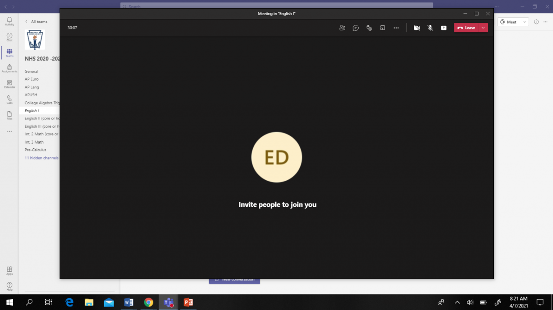The width and height of the screenshot is (553, 310).
Task: Click the ED participant avatar
Action: click(276, 157)
